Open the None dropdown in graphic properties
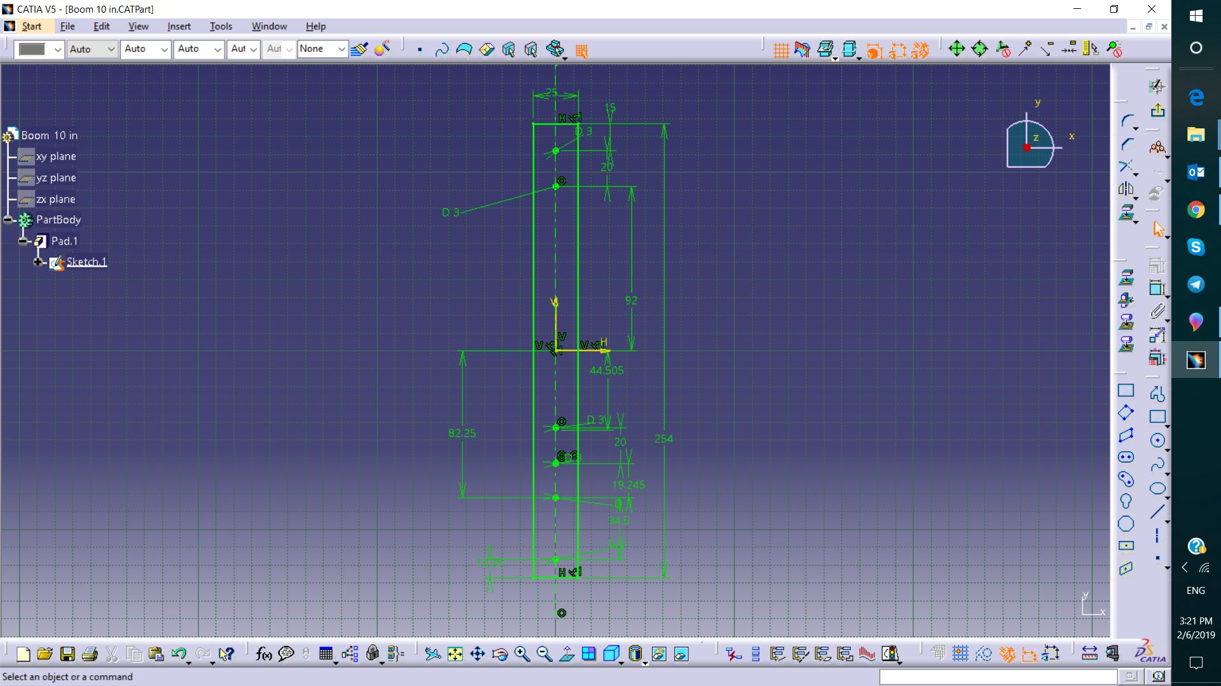Screen dimensions: 1221x686 341,49
